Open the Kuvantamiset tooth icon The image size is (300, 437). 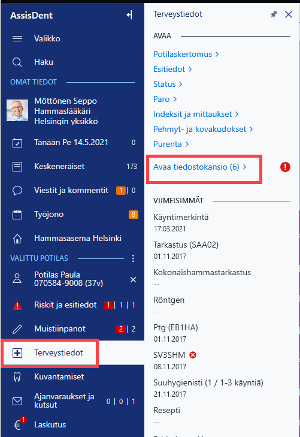(17, 377)
